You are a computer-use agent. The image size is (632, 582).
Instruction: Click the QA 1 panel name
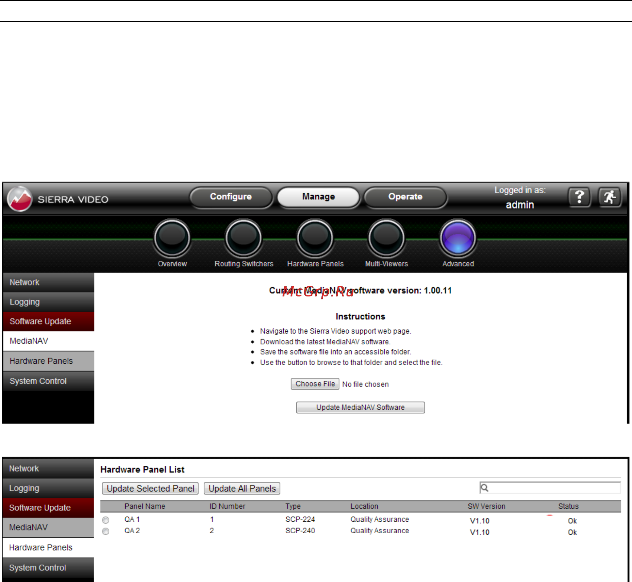coord(132,520)
